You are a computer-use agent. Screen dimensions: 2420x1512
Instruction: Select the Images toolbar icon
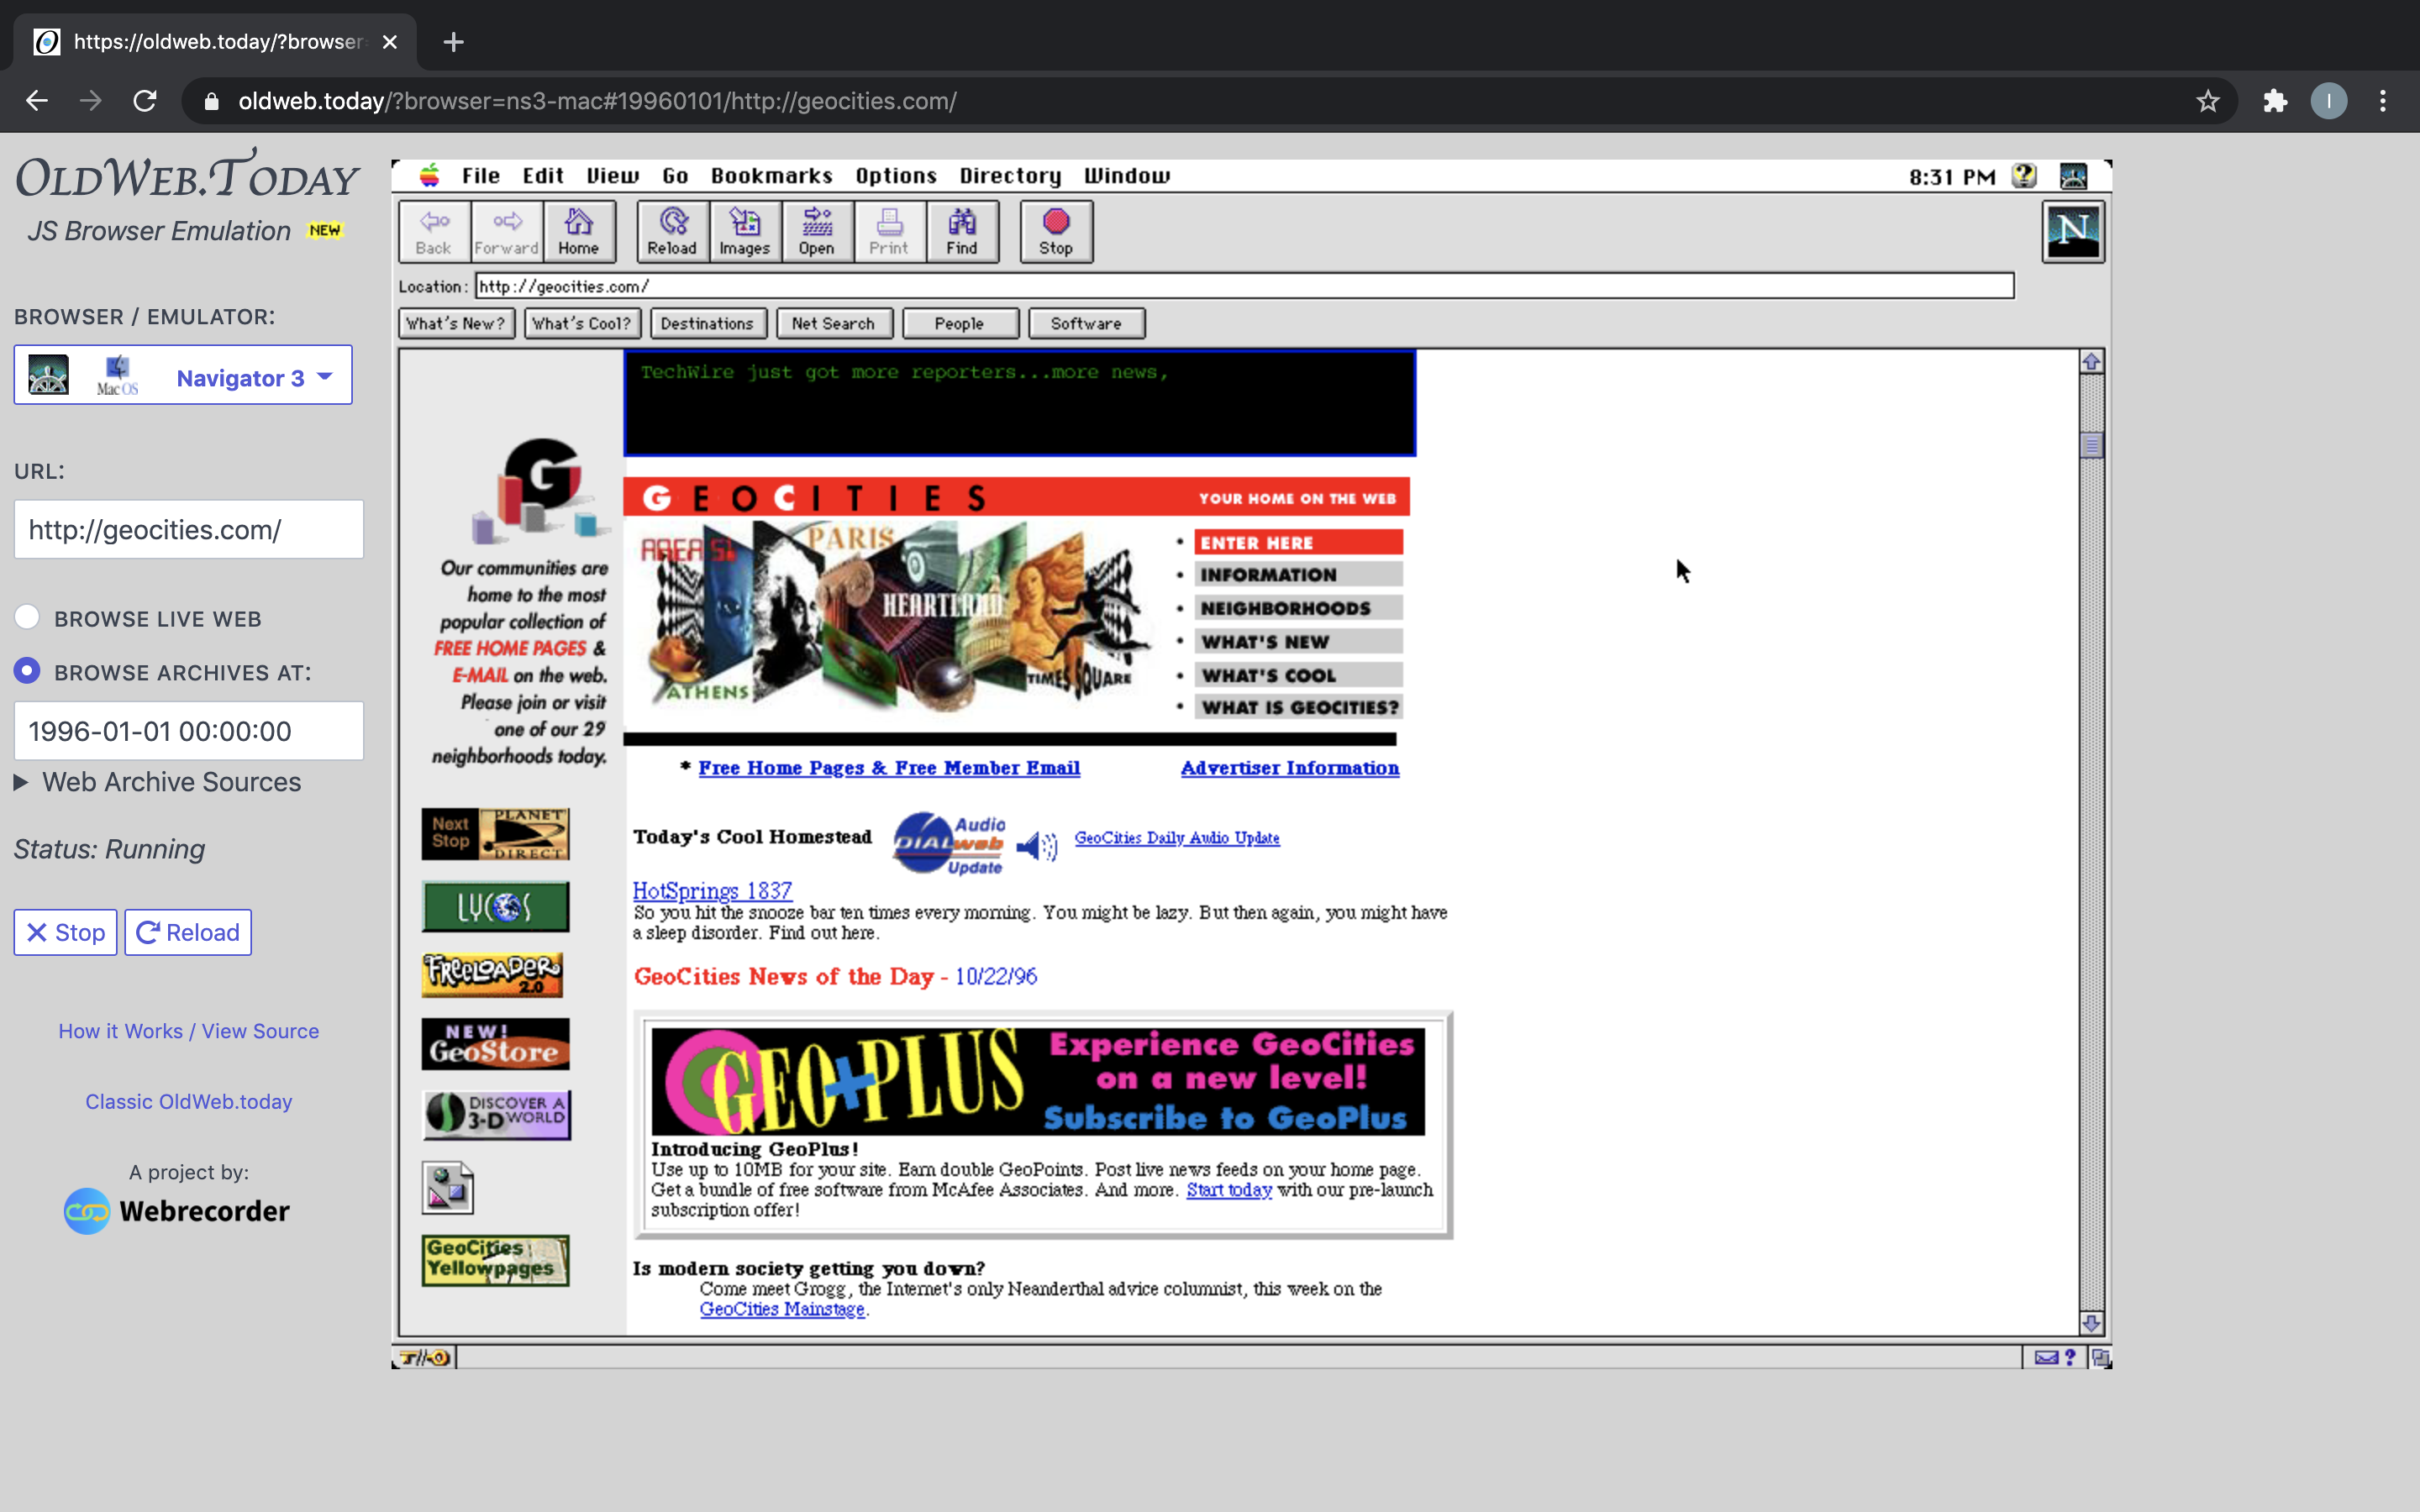click(744, 231)
